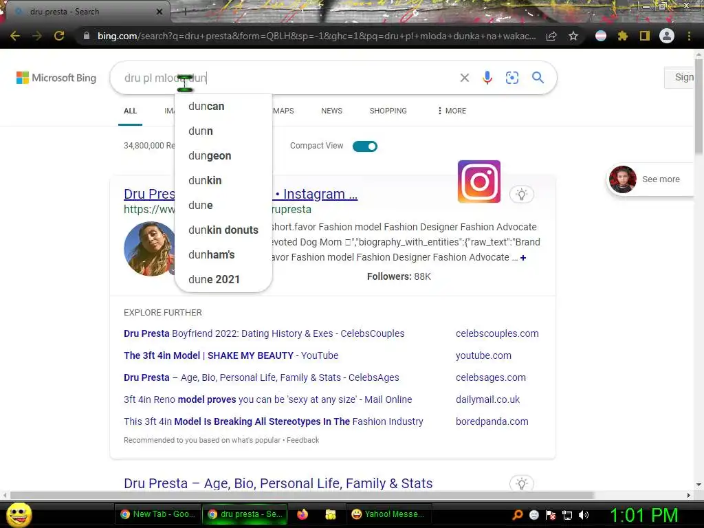Open 'Dru Presta – Age, Bio, Personal Life' result

tap(278, 483)
